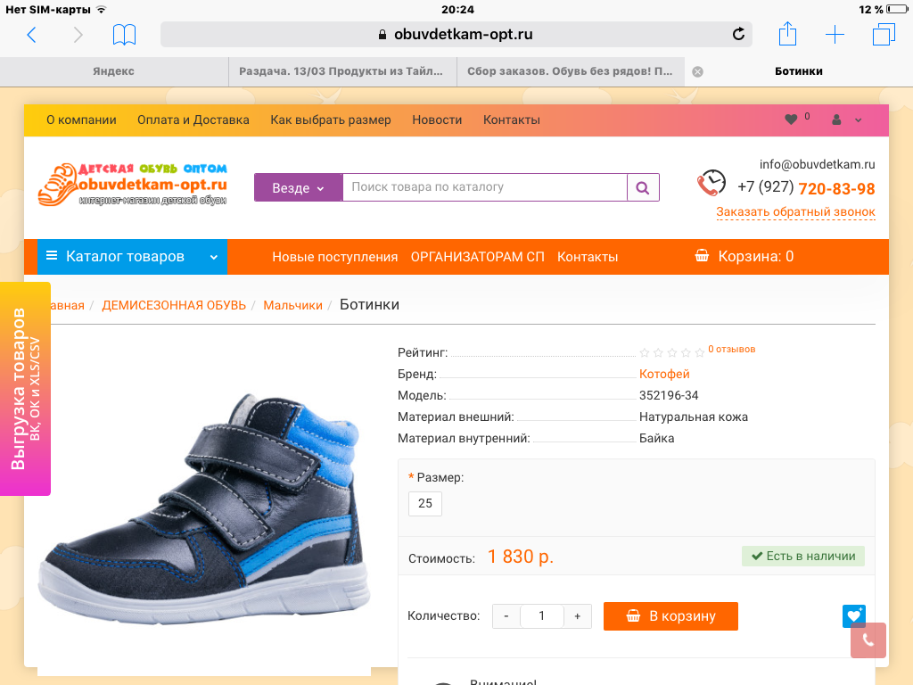
Task: Show all tabs overview icon
Action: (884, 35)
